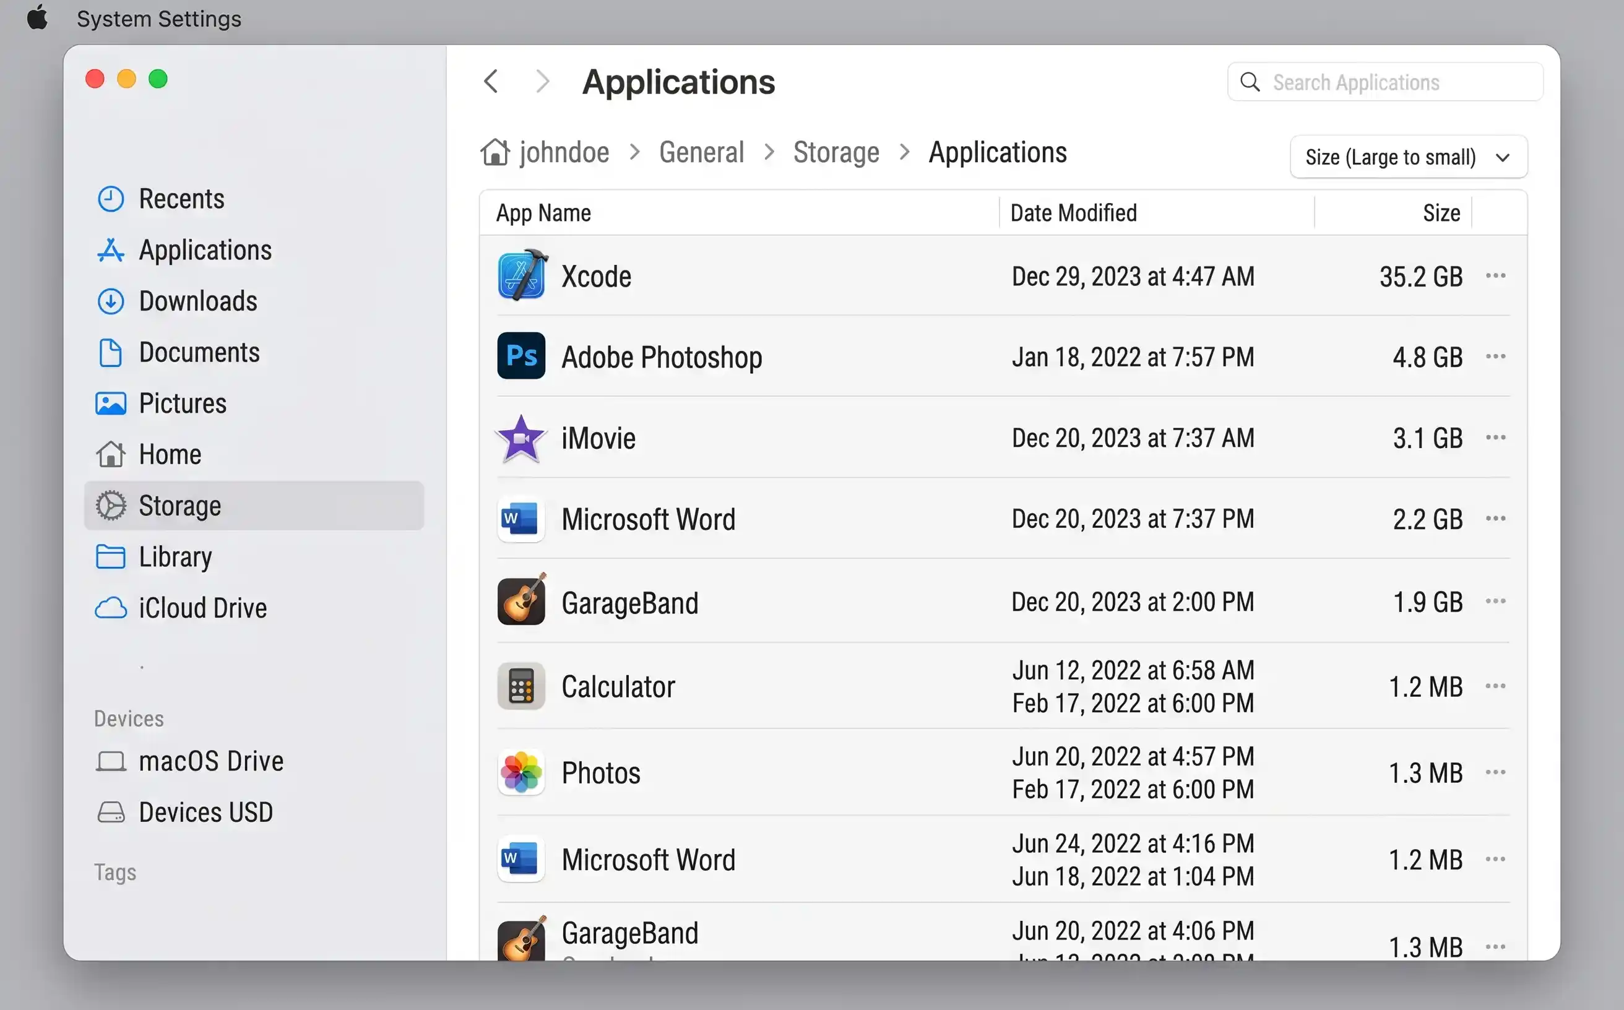Open more options for Calculator
The width and height of the screenshot is (1624, 1010).
coord(1496,686)
